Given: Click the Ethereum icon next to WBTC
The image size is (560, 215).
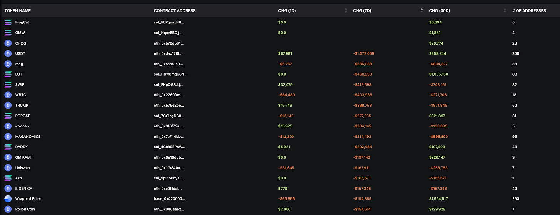Looking at the screenshot, I should click(x=8, y=95).
